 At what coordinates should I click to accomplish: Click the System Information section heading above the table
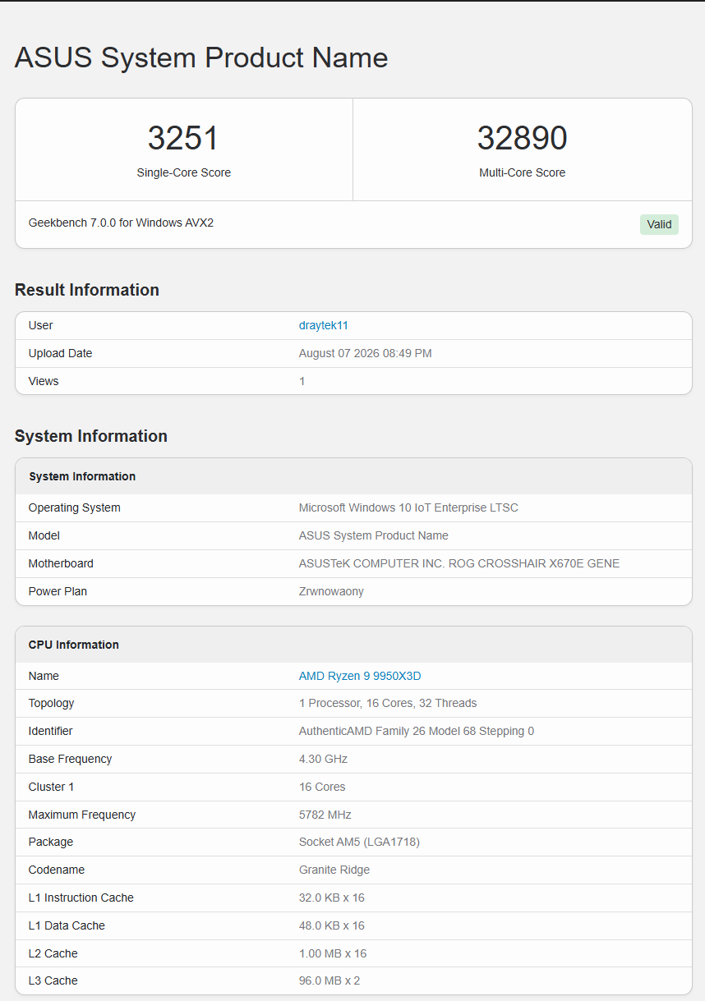91,436
